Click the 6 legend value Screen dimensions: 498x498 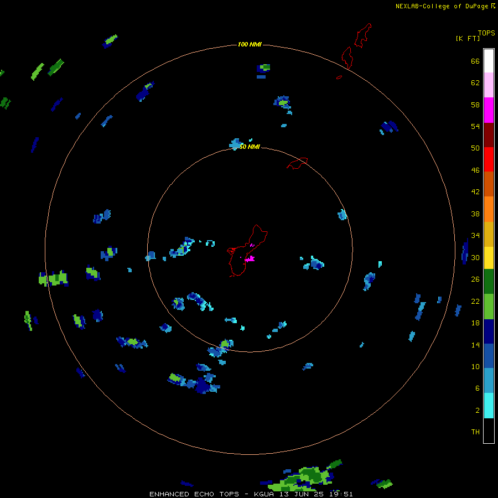pyautogui.click(x=478, y=388)
